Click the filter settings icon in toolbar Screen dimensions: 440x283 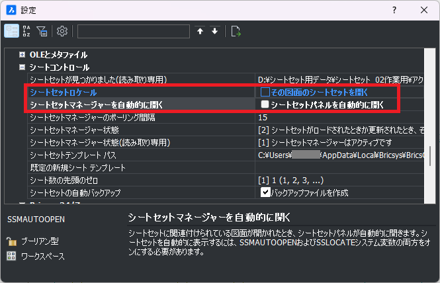[42, 31]
